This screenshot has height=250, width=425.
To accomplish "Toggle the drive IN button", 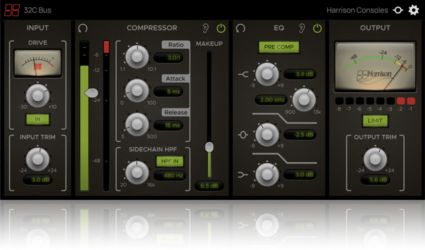I will [37, 119].
